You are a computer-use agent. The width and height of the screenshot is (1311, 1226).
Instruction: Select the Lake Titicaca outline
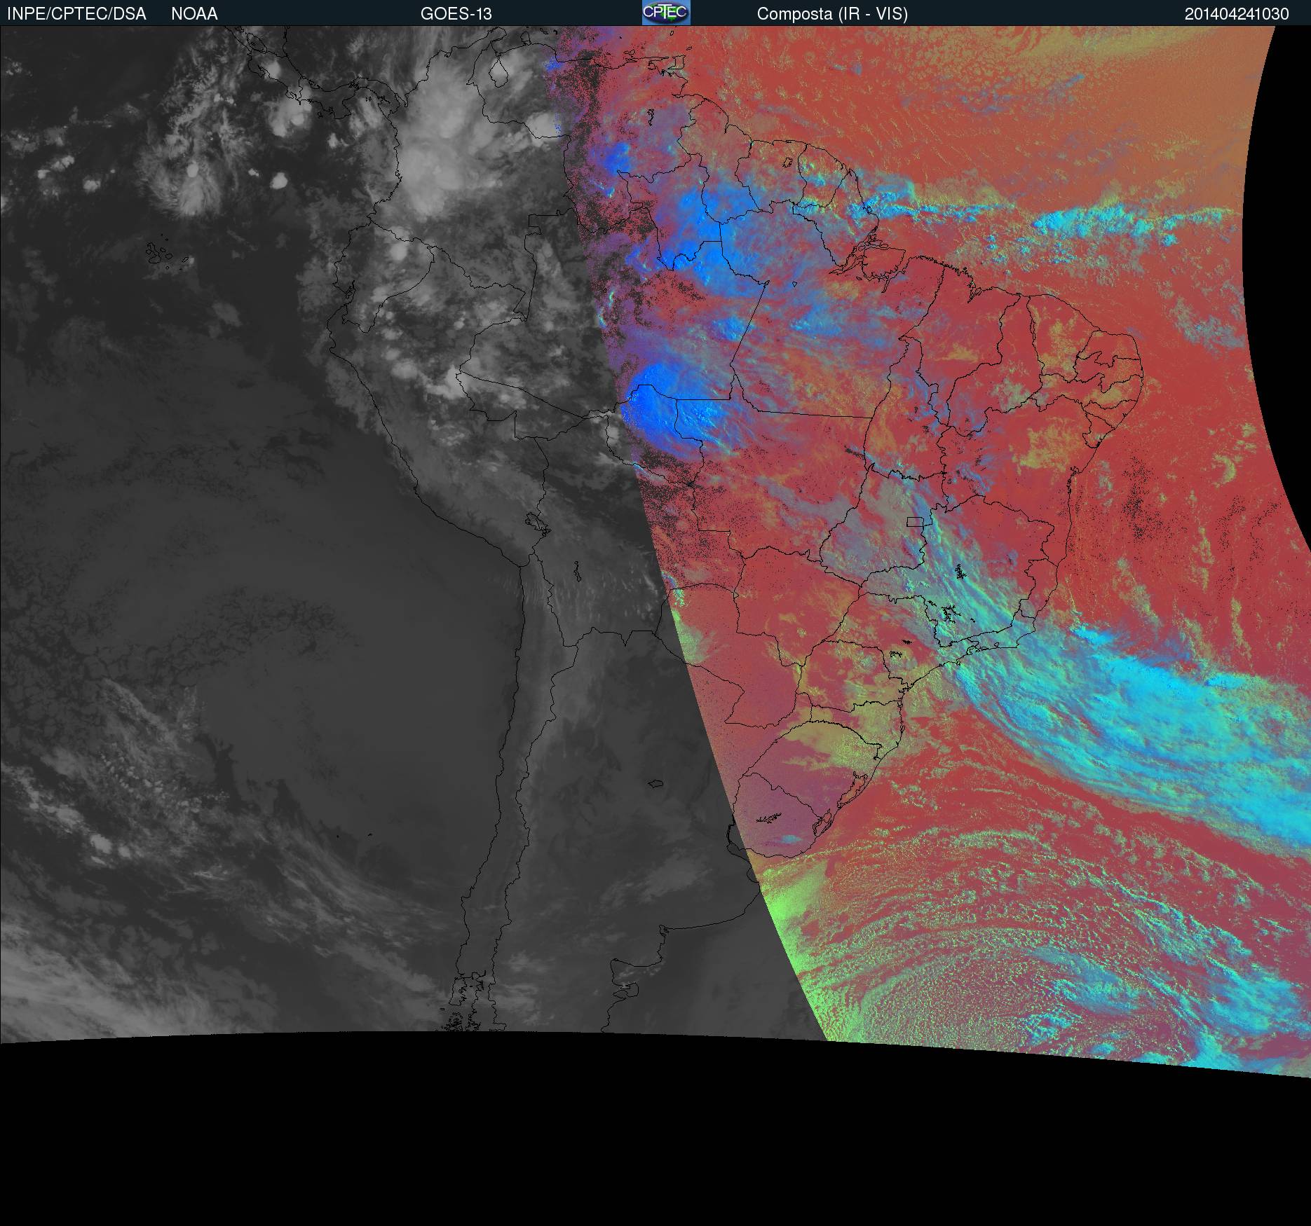pos(536,523)
